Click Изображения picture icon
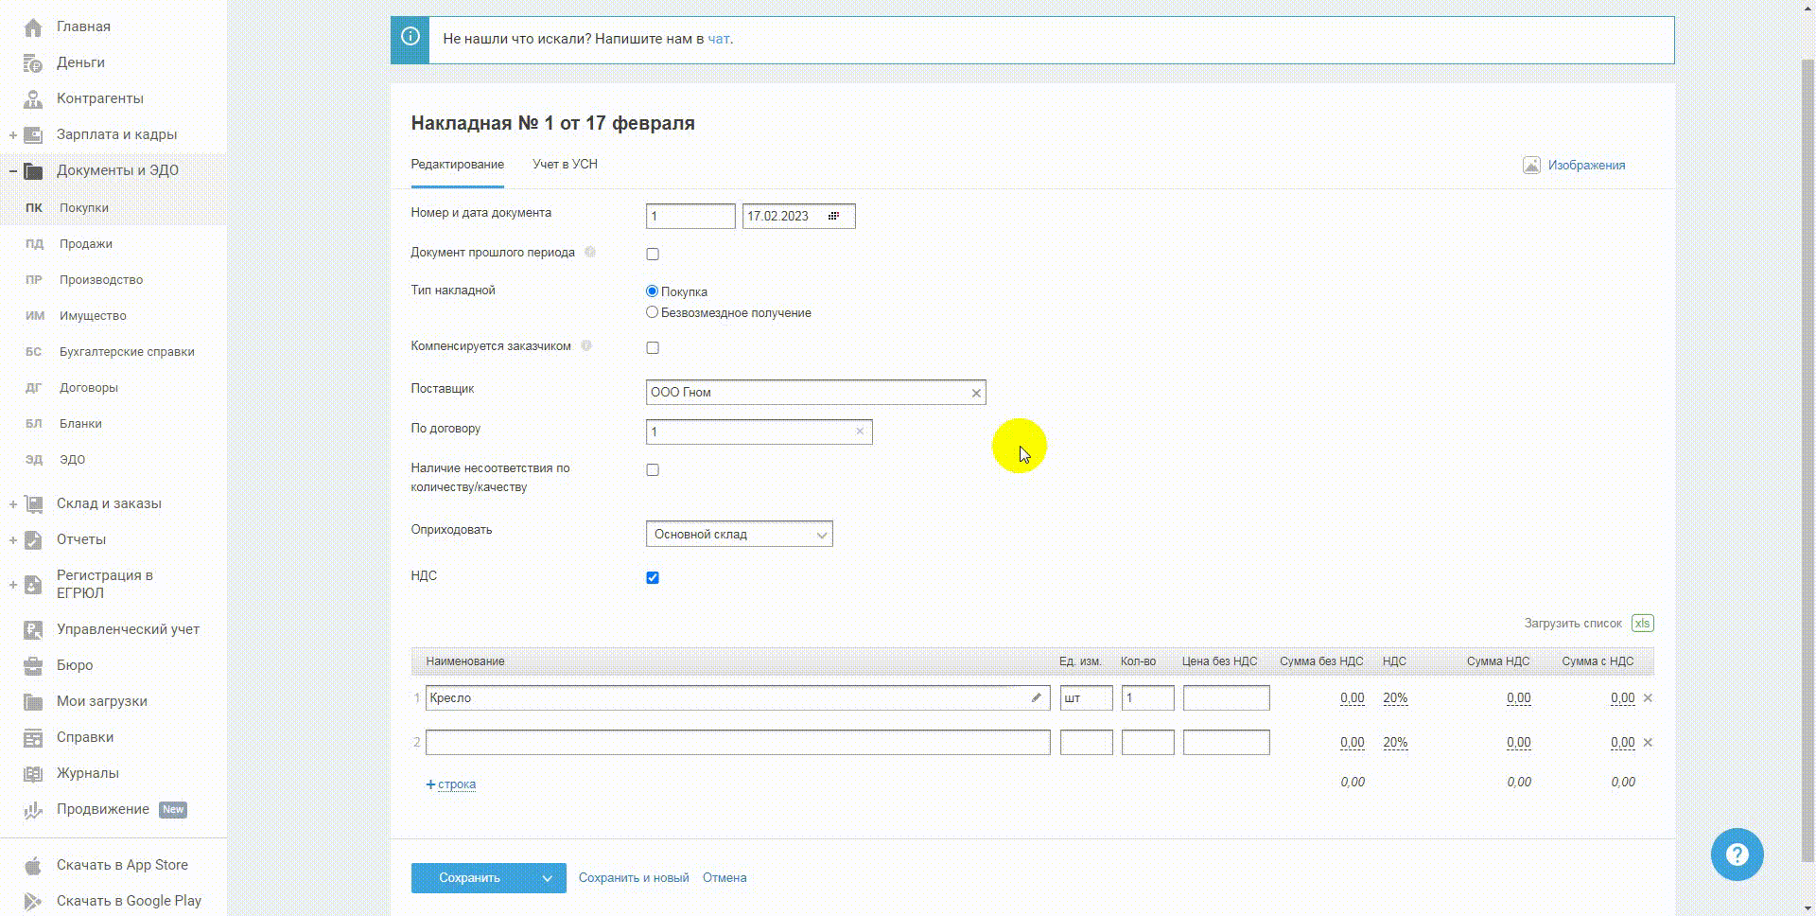This screenshot has width=1816, height=916. [x=1531, y=166]
